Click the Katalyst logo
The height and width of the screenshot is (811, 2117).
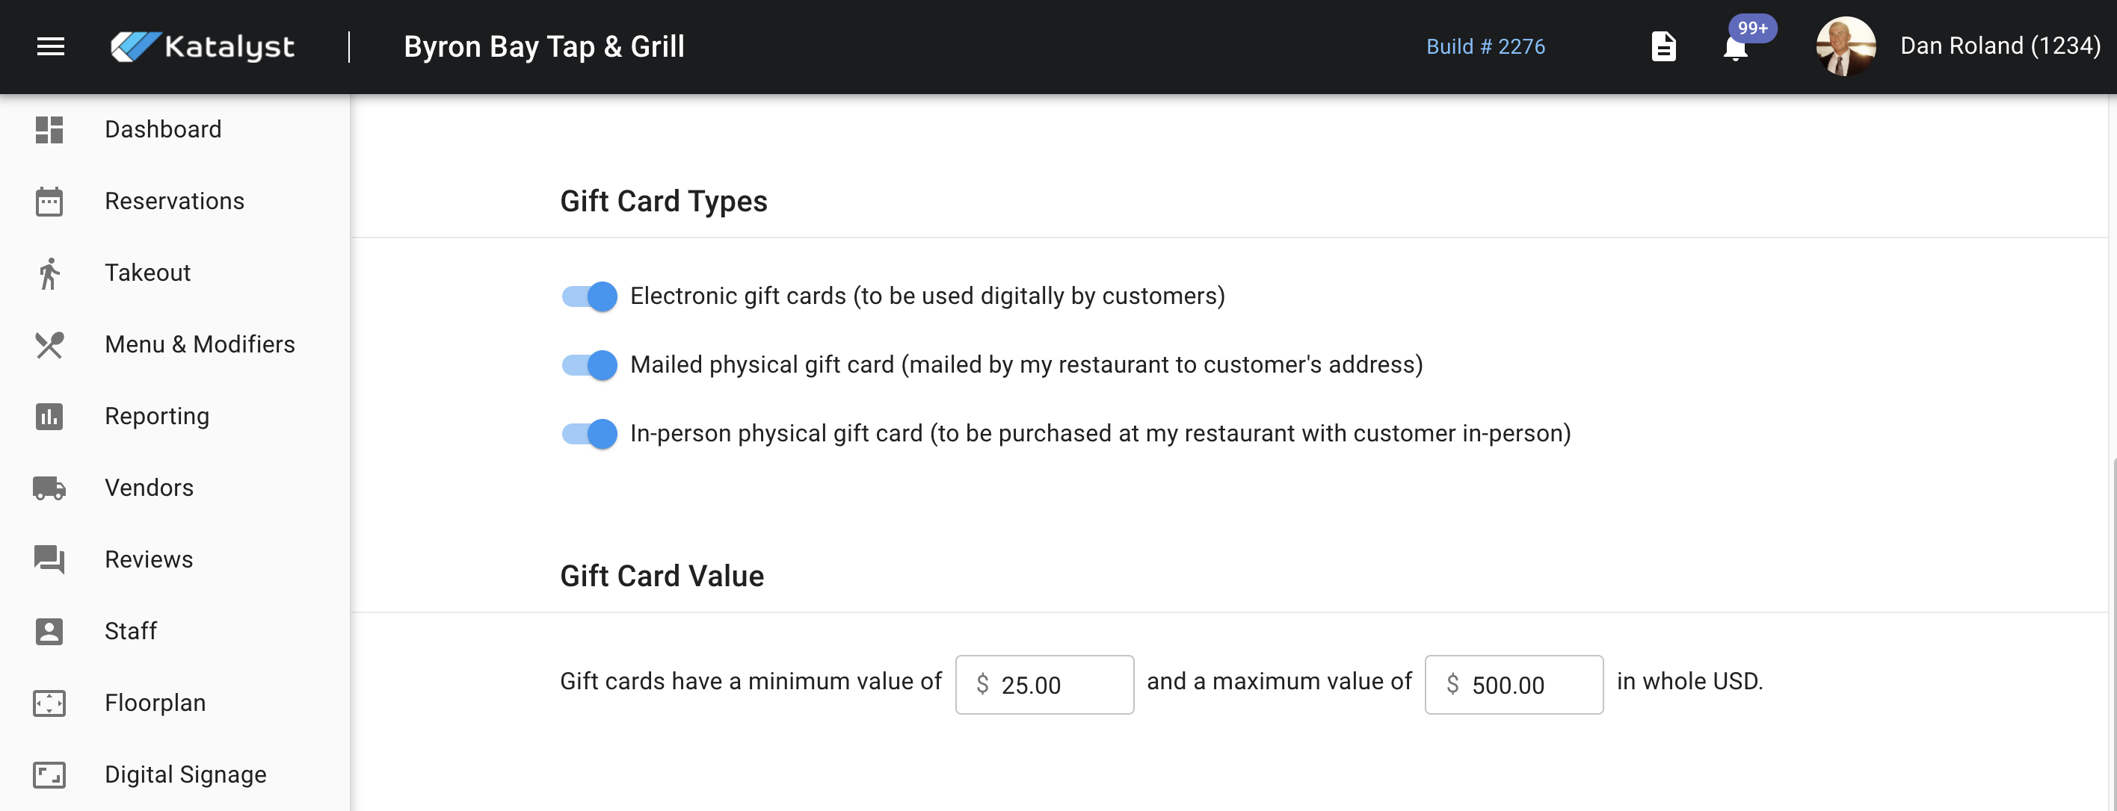pyautogui.click(x=202, y=47)
